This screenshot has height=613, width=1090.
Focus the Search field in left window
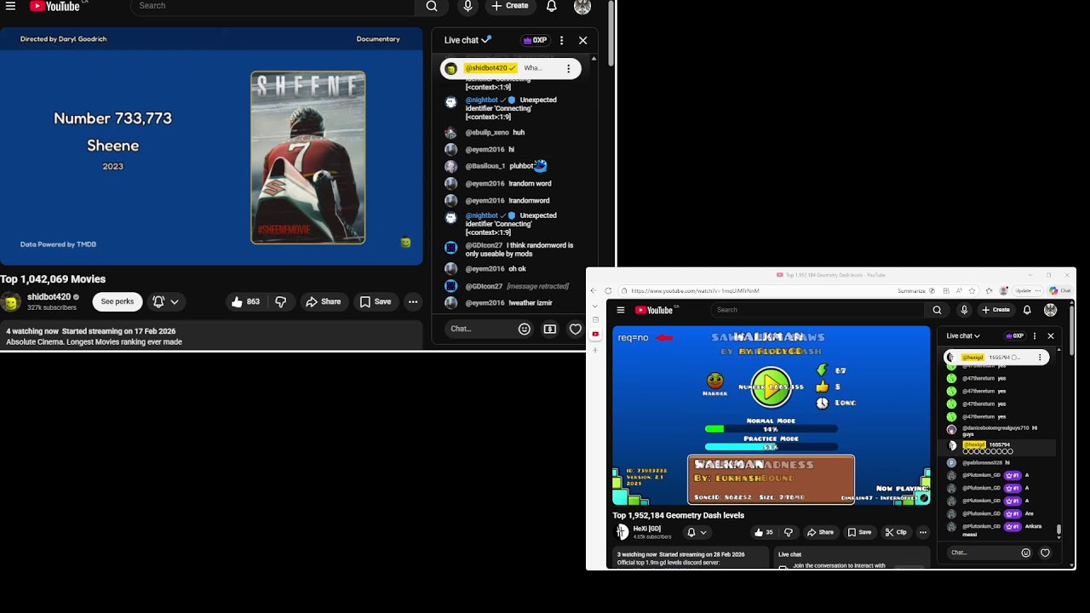click(272, 6)
